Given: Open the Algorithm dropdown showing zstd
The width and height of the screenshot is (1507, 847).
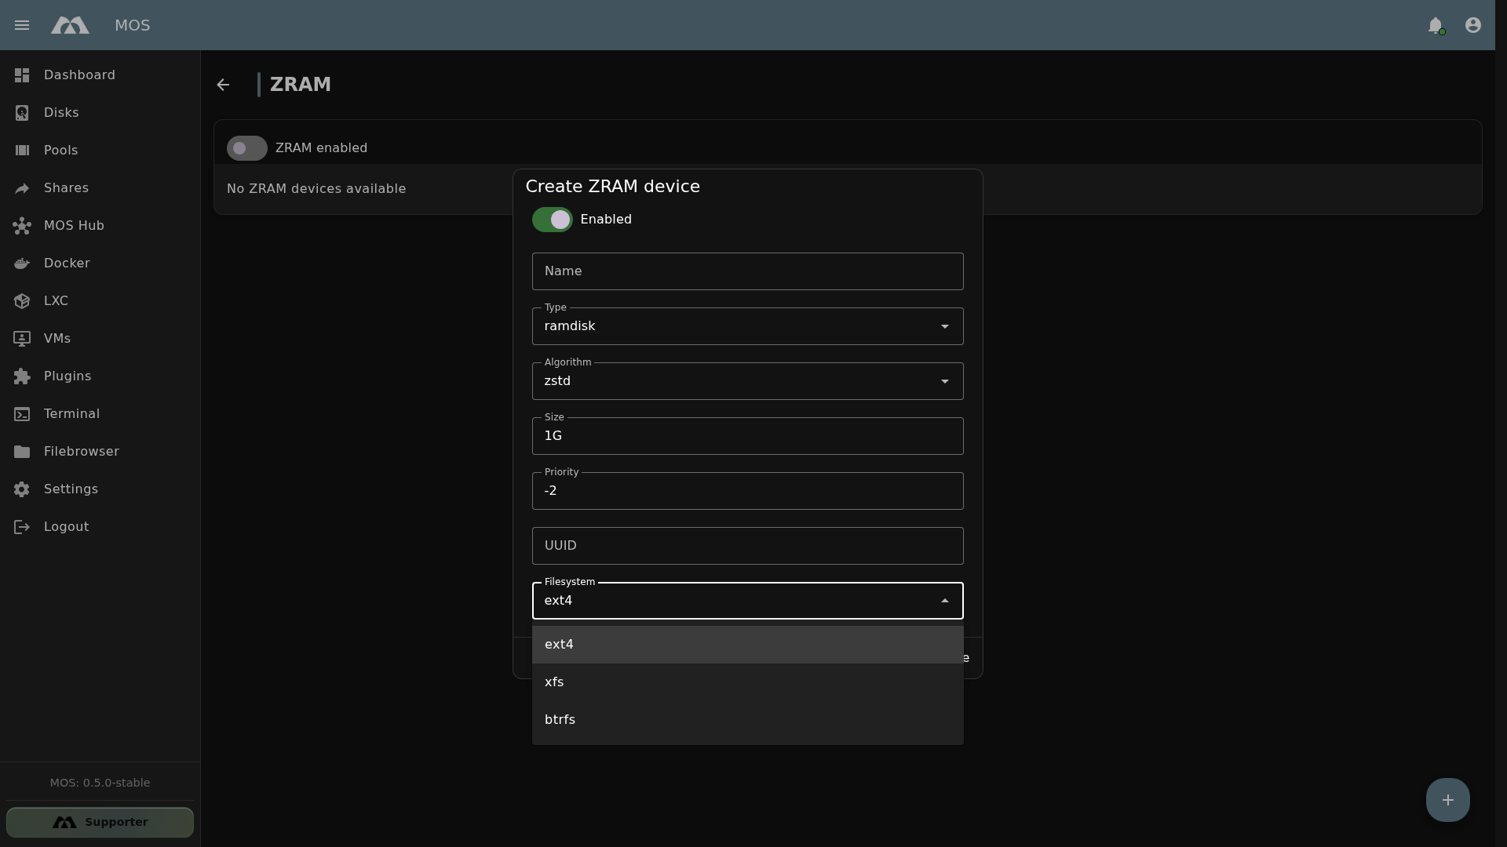Looking at the screenshot, I should 747,381.
